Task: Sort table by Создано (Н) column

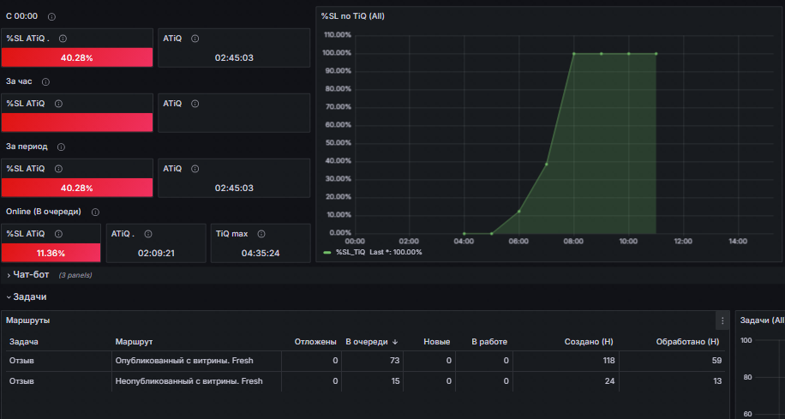Action: (x=589, y=342)
